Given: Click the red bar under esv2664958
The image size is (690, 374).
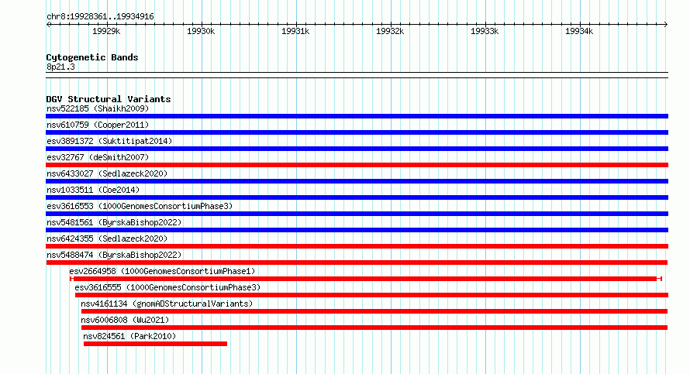Looking at the screenshot, I should [366, 279].
